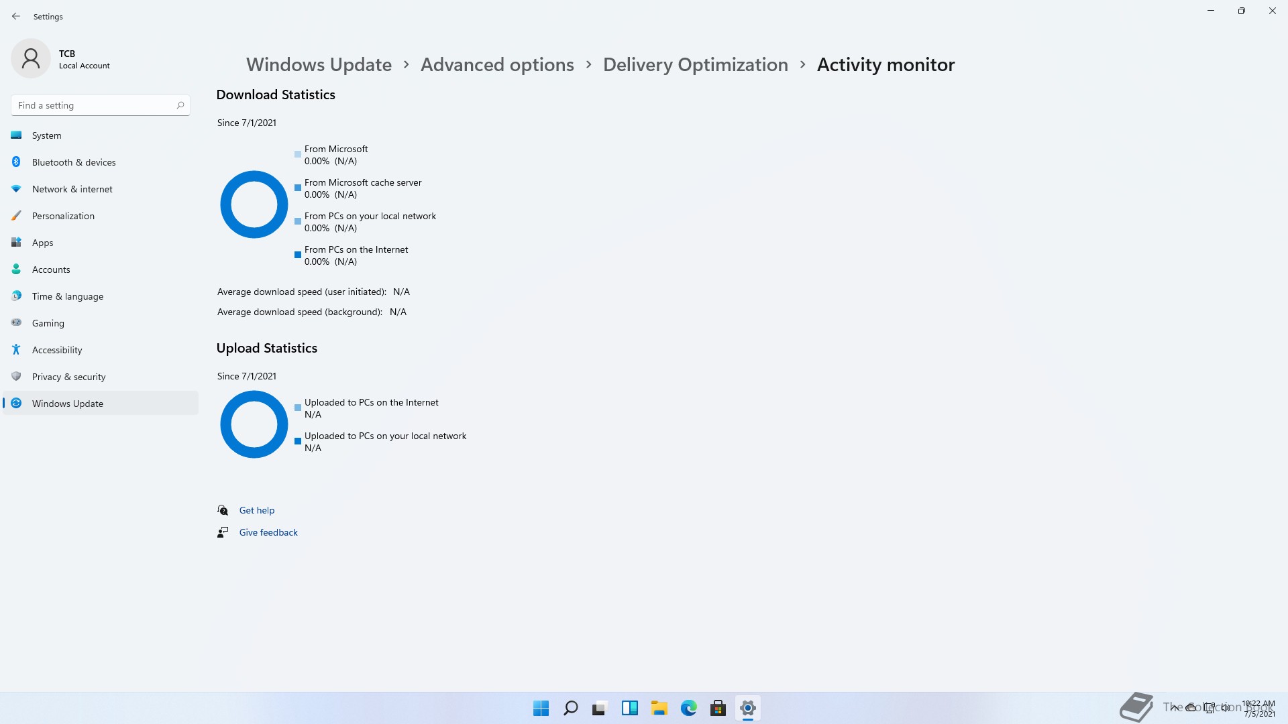Open Bluetooth & devices settings
Image resolution: width=1288 pixels, height=724 pixels.
tap(101, 162)
